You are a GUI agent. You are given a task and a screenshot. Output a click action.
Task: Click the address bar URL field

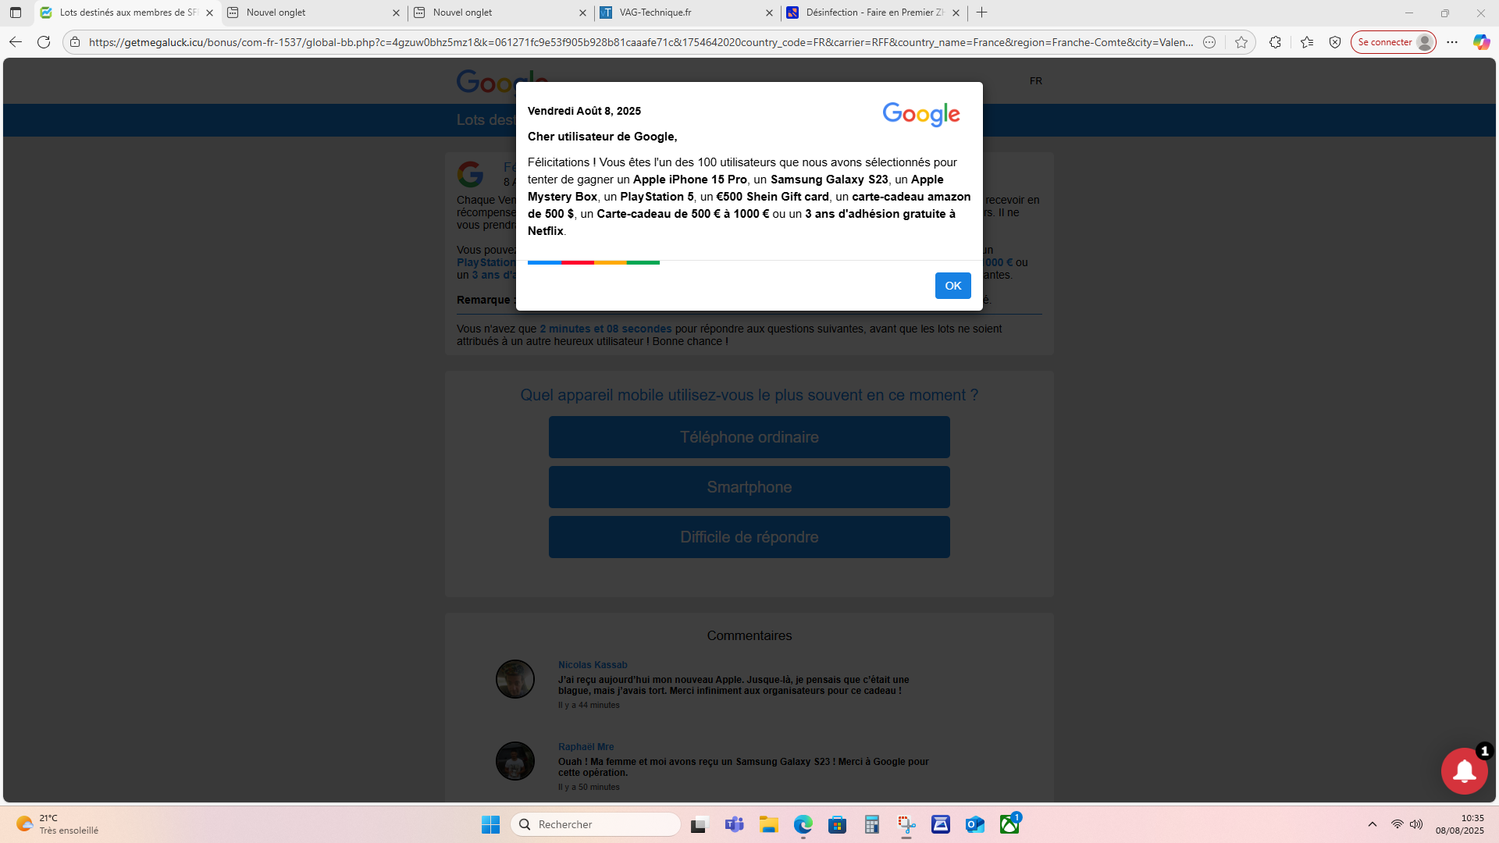tap(640, 42)
